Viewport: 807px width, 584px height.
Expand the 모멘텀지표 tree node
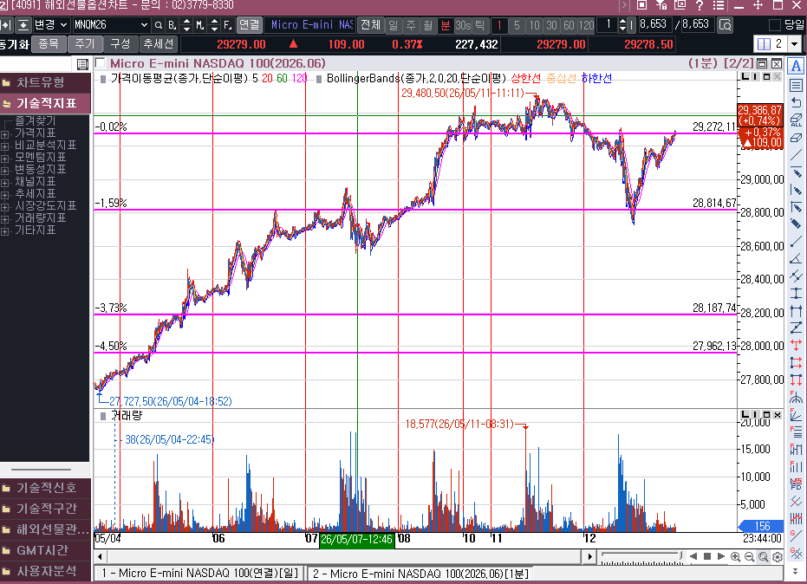click(x=5, y=159)
